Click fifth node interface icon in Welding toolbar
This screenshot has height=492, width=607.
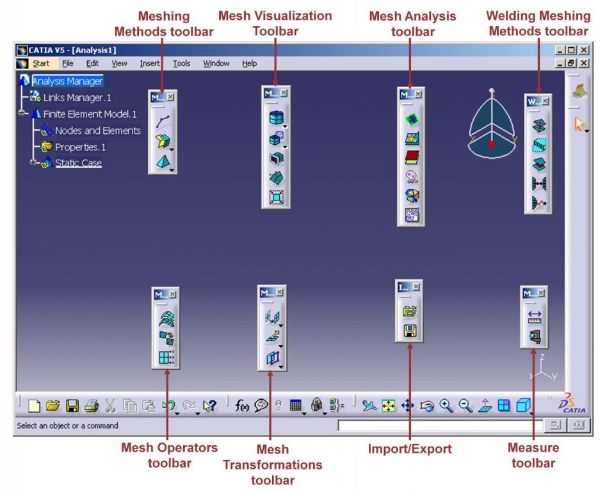coord(538,202)
